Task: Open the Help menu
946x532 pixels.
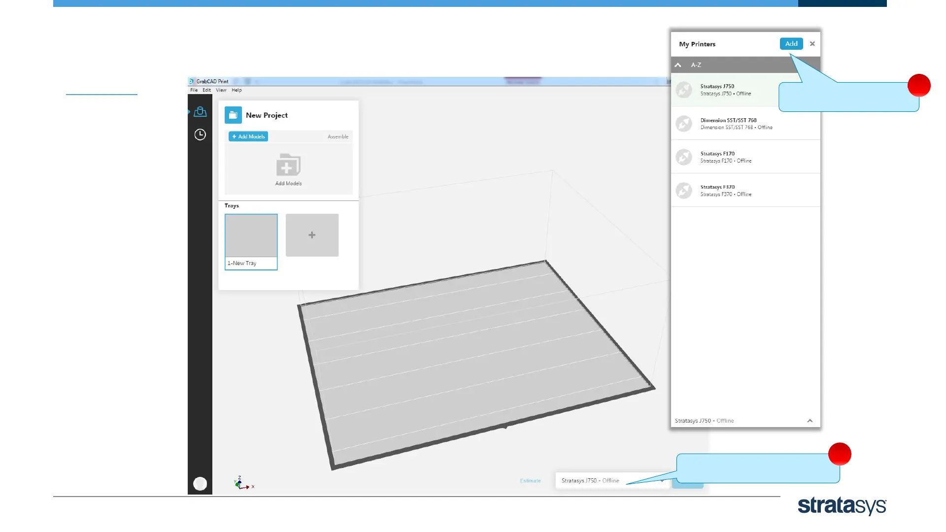Action: click(236, 90)
